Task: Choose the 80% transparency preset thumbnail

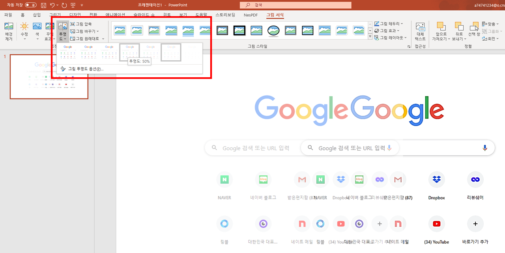Action: (x=171, y=52)
